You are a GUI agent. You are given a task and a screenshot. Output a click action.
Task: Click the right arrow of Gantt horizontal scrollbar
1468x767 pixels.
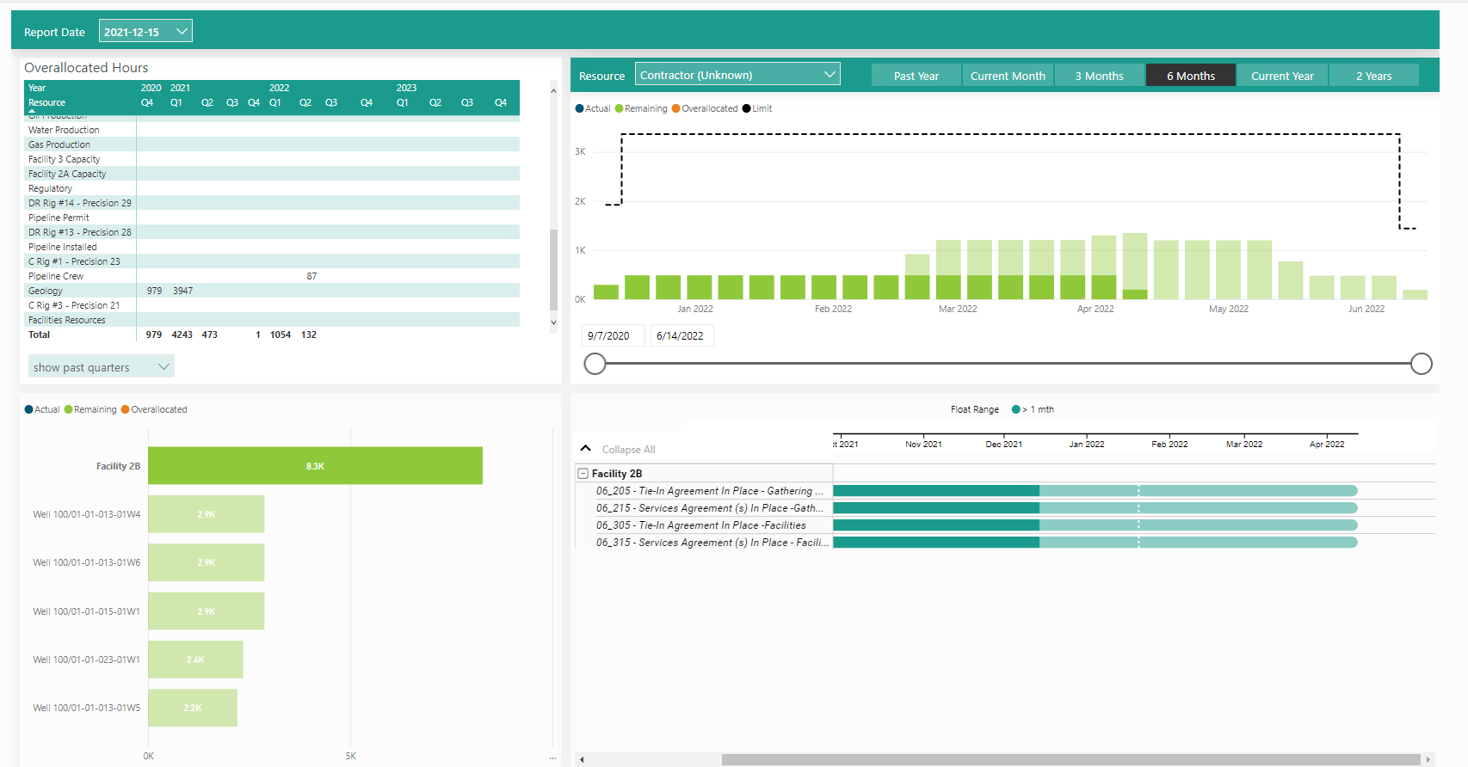[1428, 759]
